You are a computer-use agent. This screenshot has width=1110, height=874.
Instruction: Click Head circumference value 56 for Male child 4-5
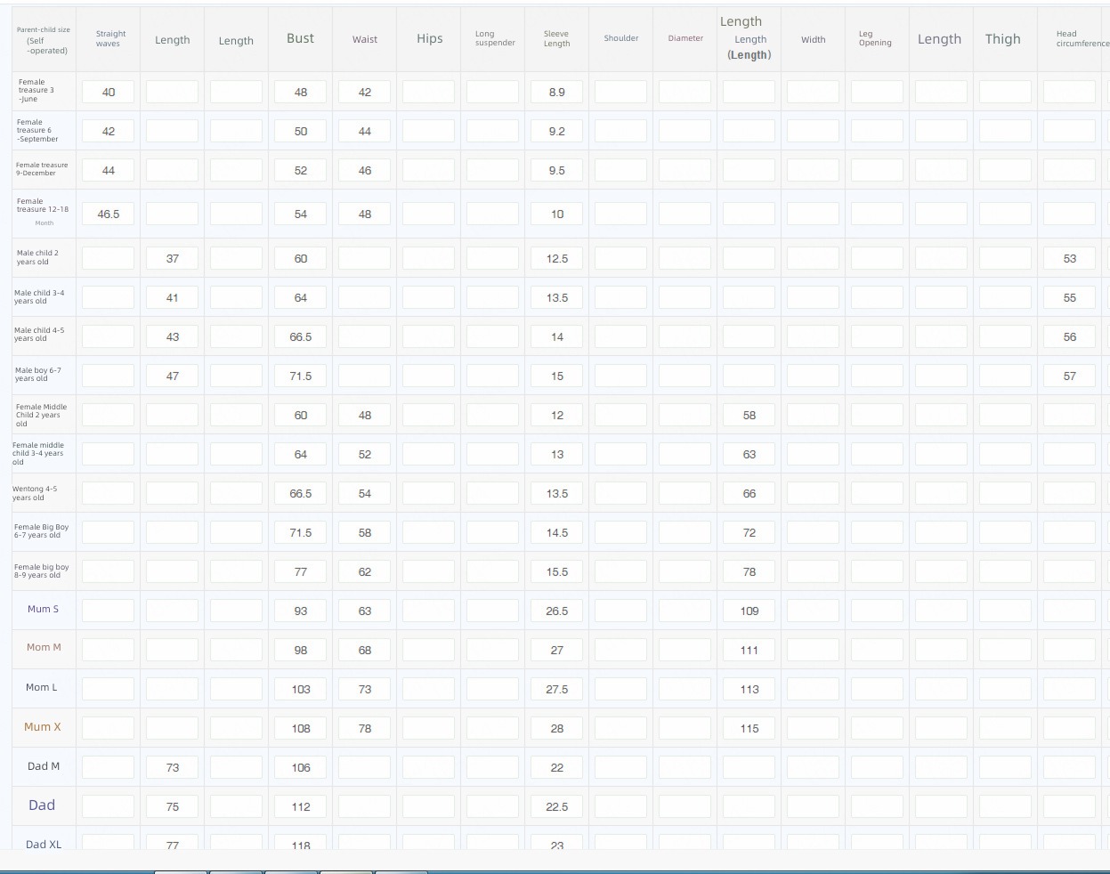[x=1070, y=336]
